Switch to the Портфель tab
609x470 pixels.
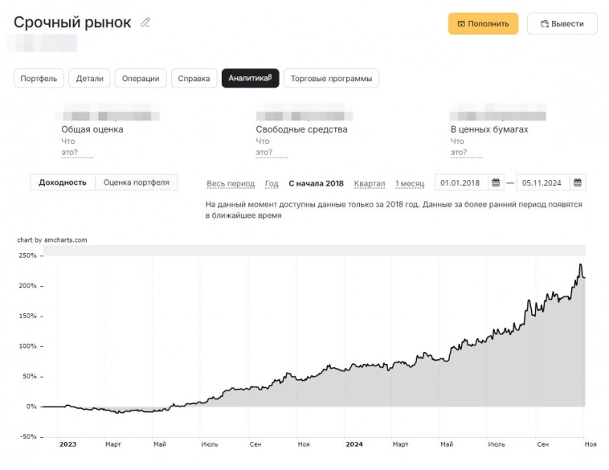tap(39, 78)
